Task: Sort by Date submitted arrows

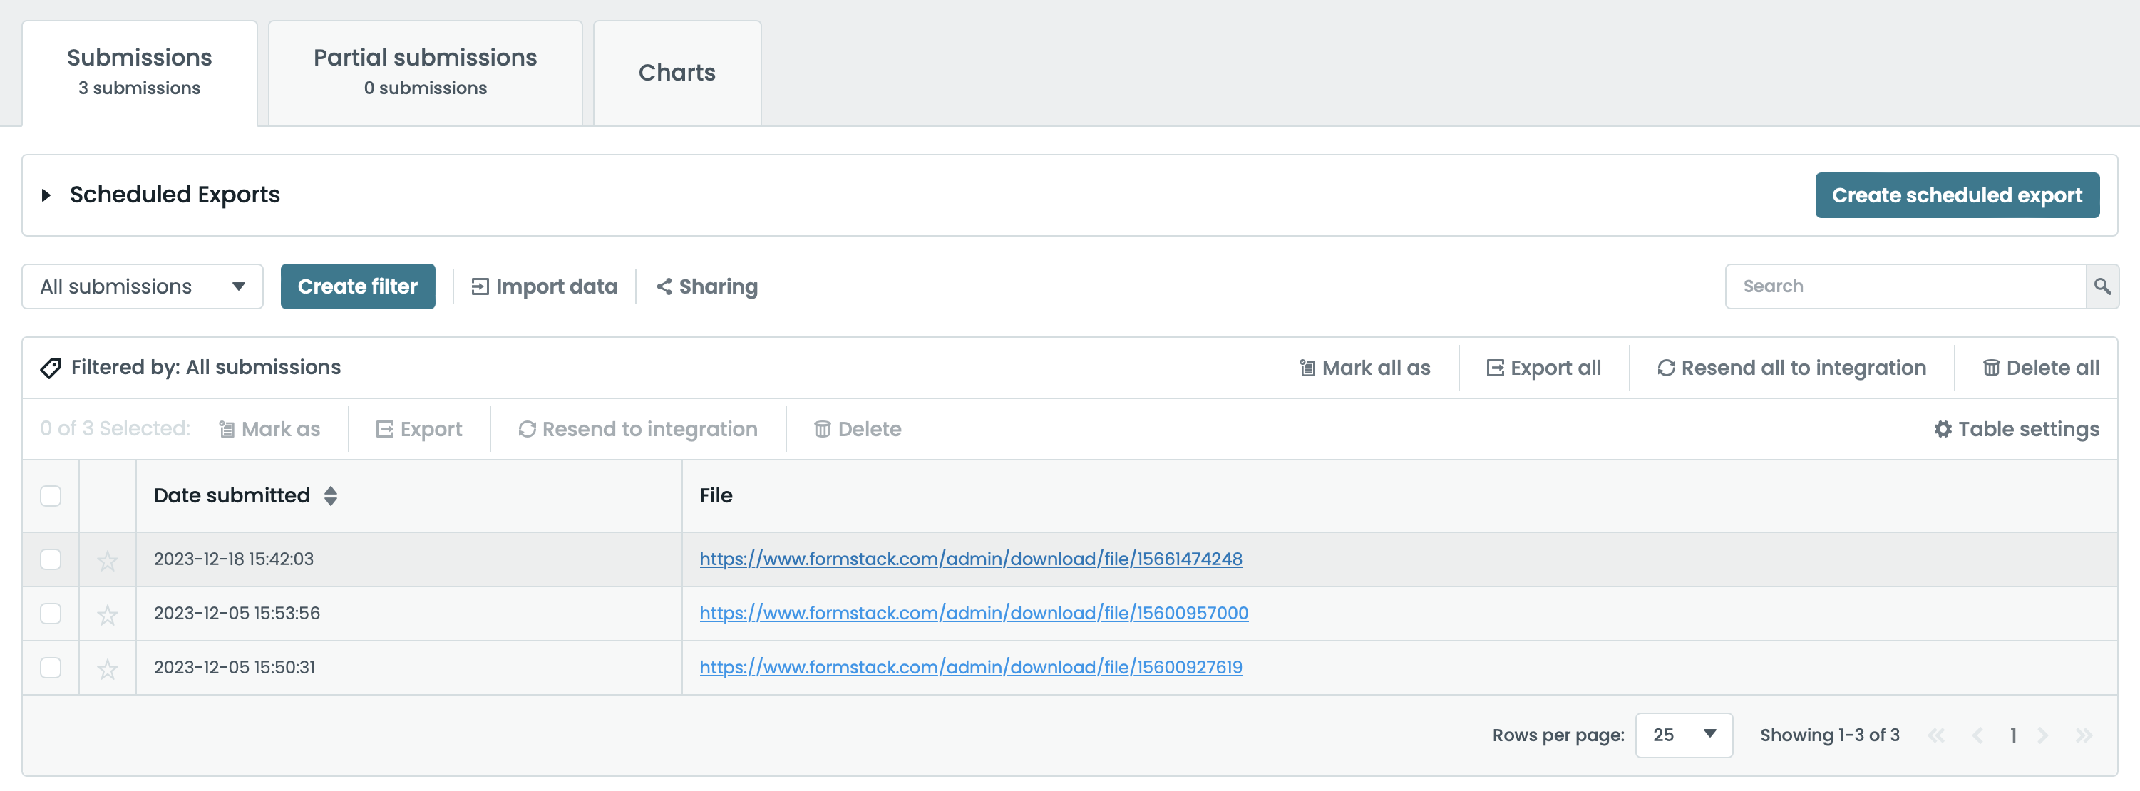Action: (331, 496)
